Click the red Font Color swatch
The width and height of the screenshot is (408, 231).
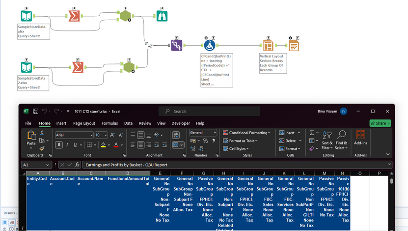[x=116, y=145]
